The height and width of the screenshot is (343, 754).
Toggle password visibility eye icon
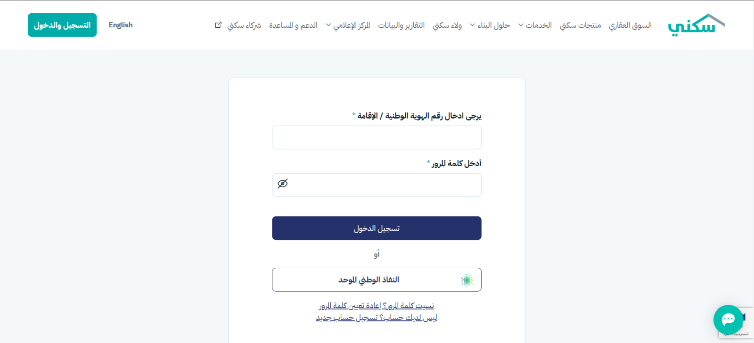283,183
